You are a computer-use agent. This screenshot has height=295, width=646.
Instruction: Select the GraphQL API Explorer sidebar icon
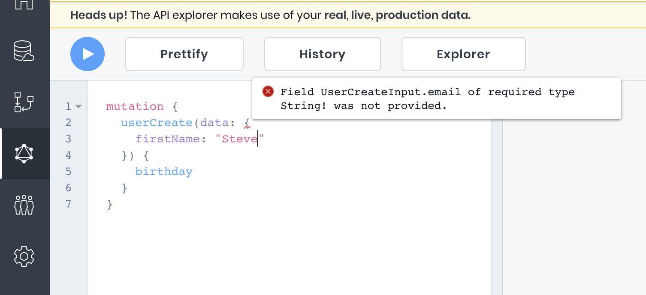coord(24,154)
